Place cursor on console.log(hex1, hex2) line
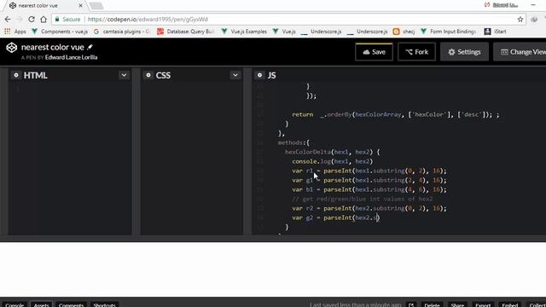Image resolution: width=546 pixels, height=307 pixels. click(333, 161)
